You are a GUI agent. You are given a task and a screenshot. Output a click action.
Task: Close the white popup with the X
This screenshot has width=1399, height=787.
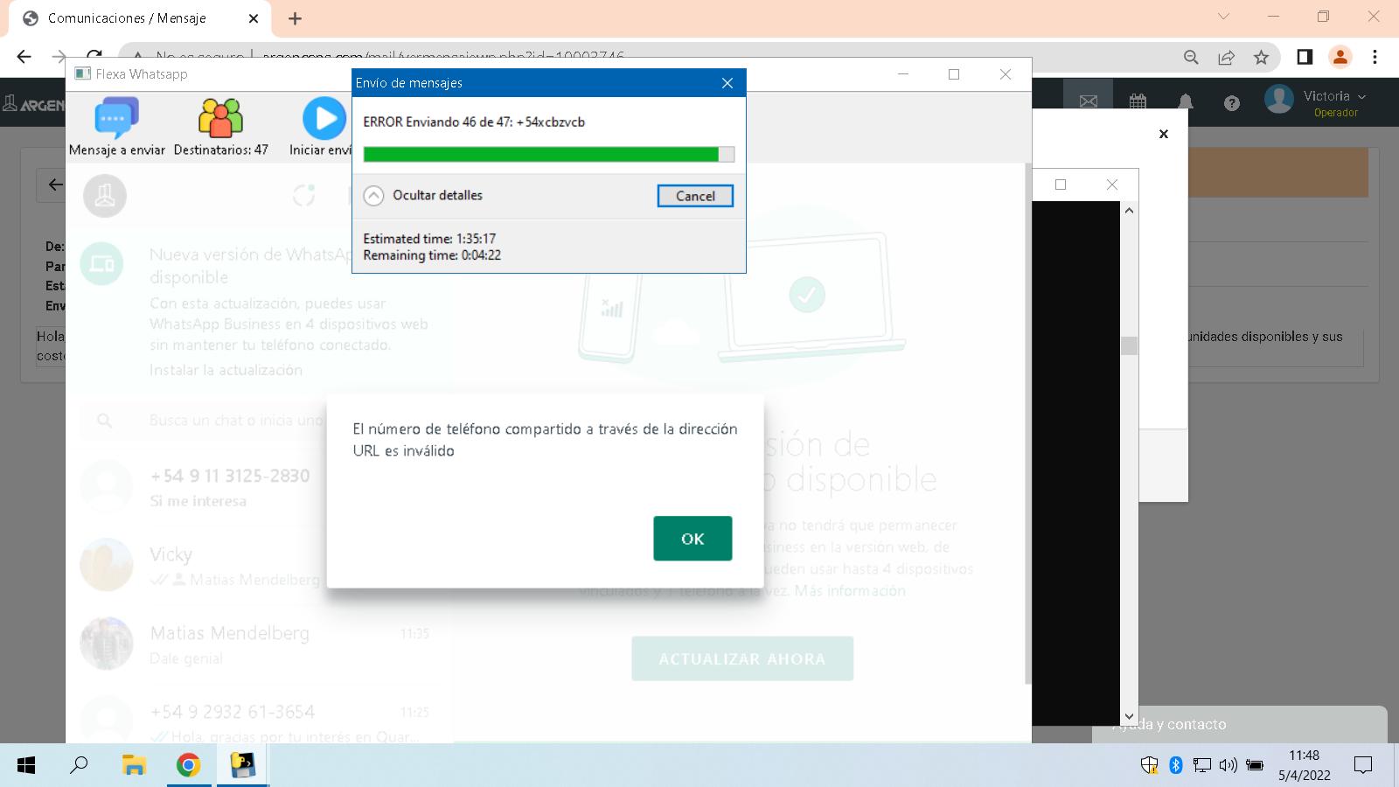pos(1163,134)
